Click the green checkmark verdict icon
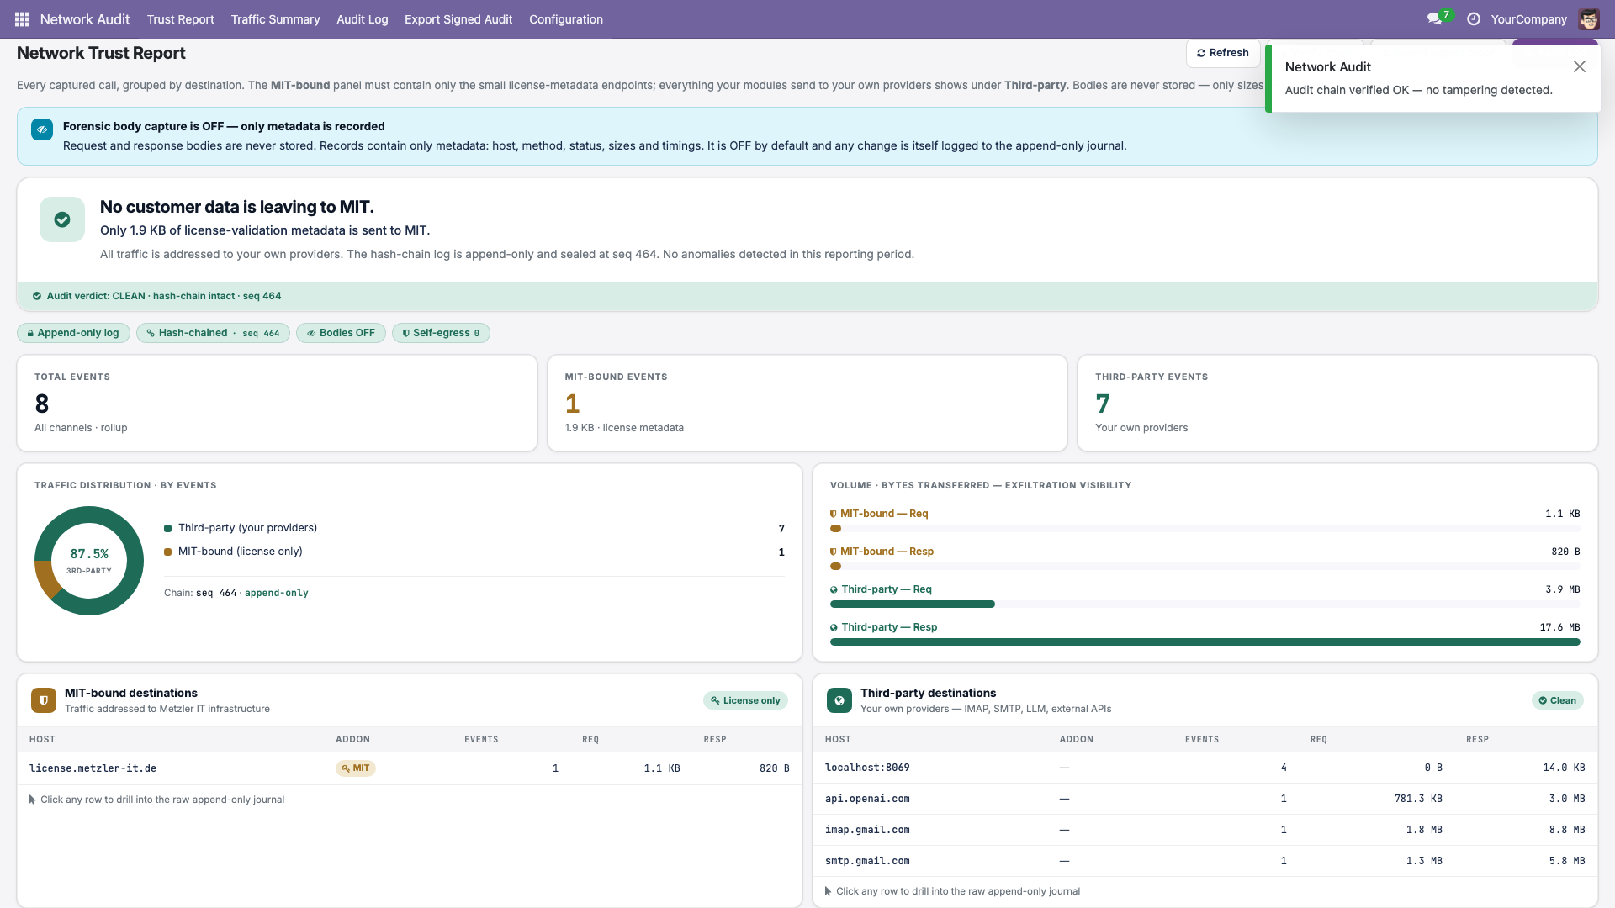Image resolution: width=1615 pixels, height=908 pixels. pos(62,219)
